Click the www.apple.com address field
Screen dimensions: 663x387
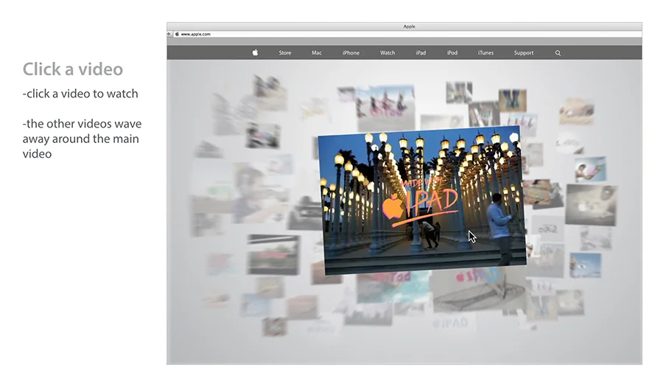[407, 34]
